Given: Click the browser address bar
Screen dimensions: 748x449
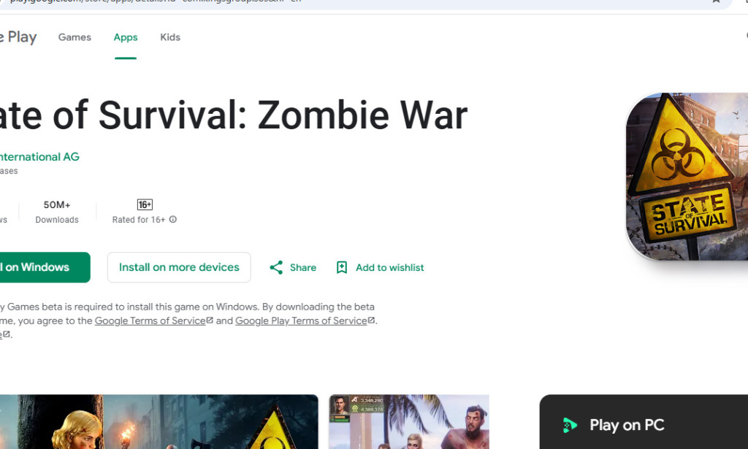Looking at the screenshot, I should [292, 3].
